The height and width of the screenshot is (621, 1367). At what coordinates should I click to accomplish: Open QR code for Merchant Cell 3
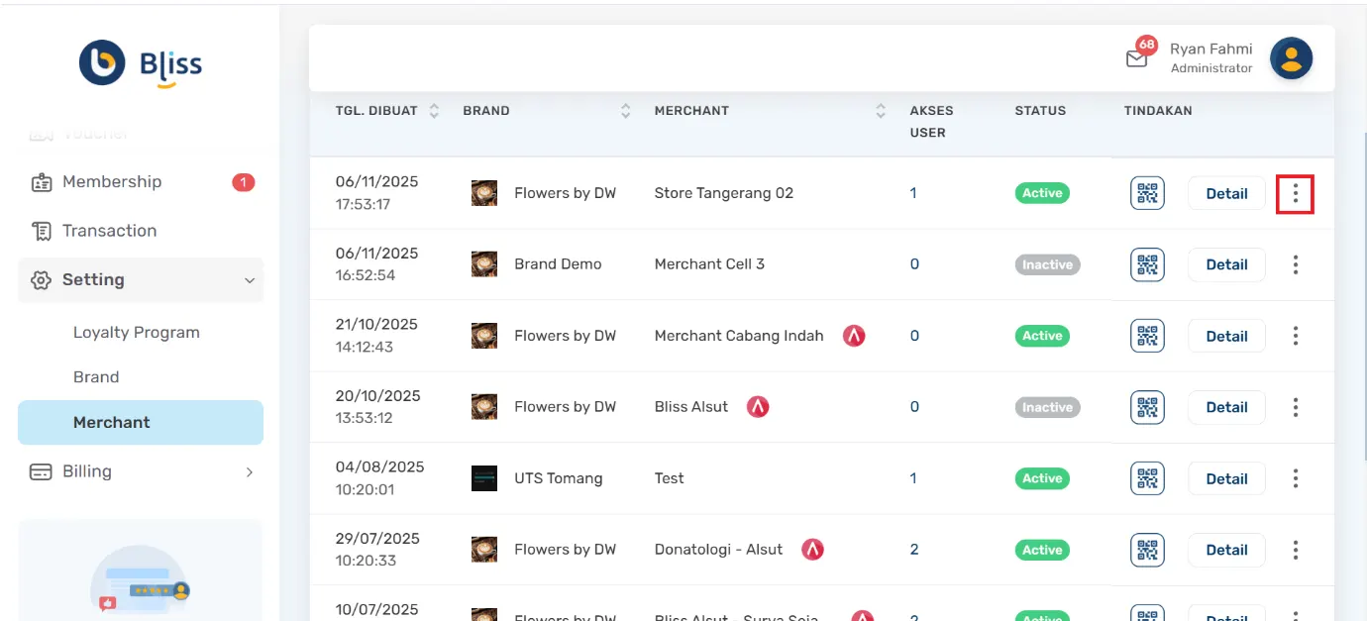[1147, 264]
